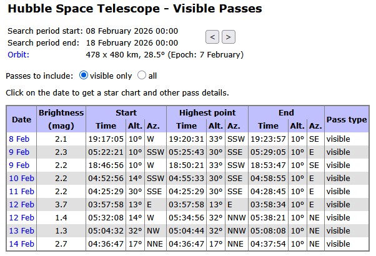Click the Start column group header
Screen dimensions: 376x256
click(126, 113)
